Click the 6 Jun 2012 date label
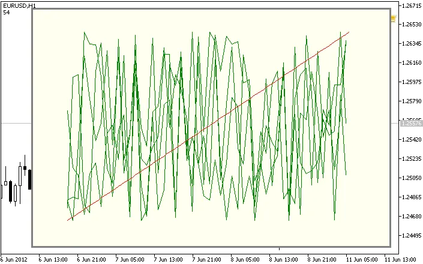The height and width of the screenshot is (264, 423). point(14,260)
